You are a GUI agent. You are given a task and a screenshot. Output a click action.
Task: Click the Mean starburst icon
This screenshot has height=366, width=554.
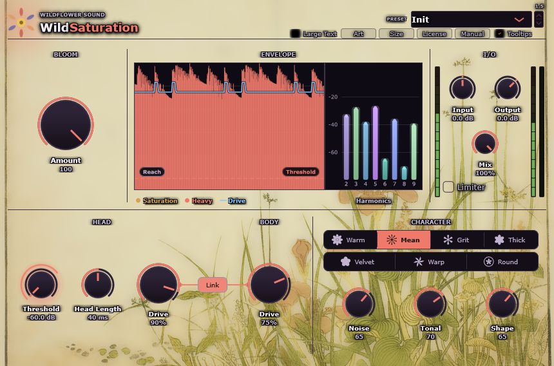point(392,240)
